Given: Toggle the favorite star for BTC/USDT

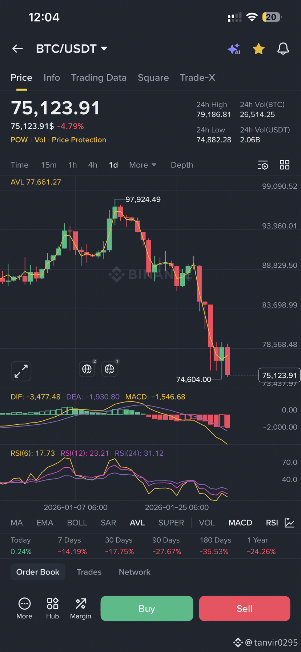Looking at the screenshot, I should (x=258, y=48).
